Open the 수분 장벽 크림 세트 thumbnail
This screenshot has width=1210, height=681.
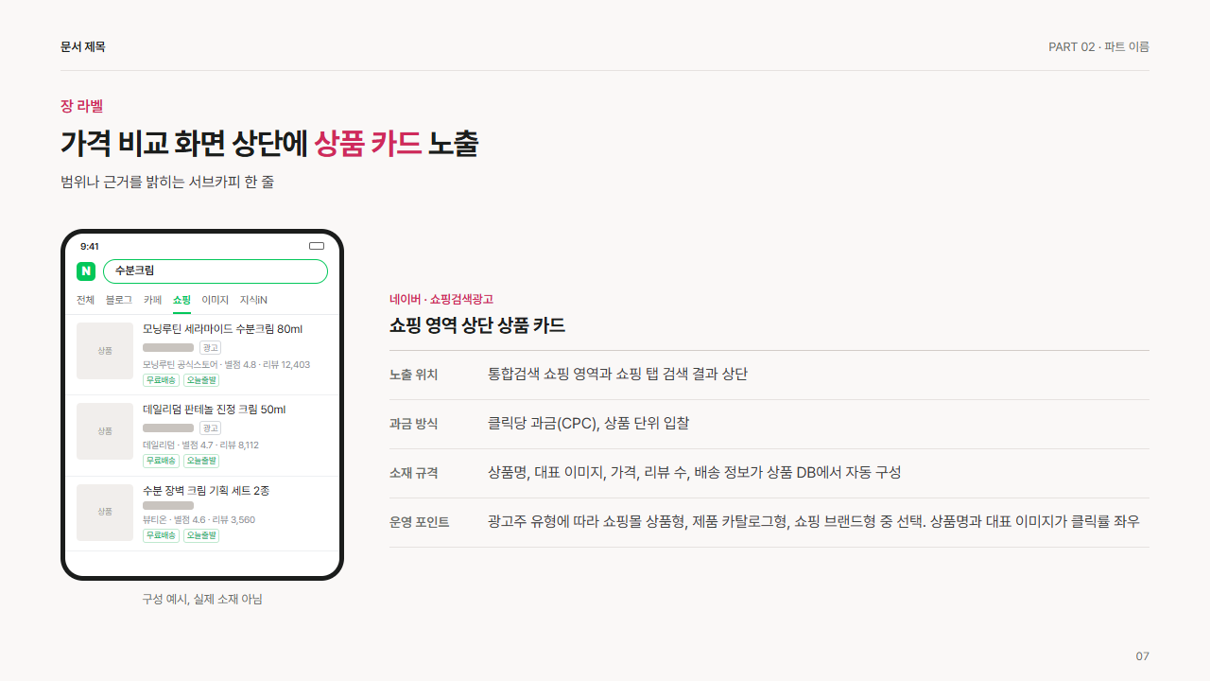click(105, 512)
